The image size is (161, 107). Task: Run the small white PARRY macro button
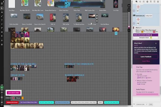(x=100, y=102)
